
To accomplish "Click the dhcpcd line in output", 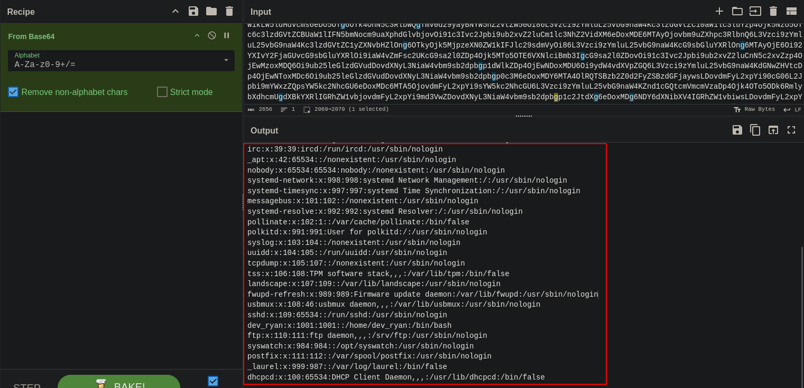I will coord(396,377).
